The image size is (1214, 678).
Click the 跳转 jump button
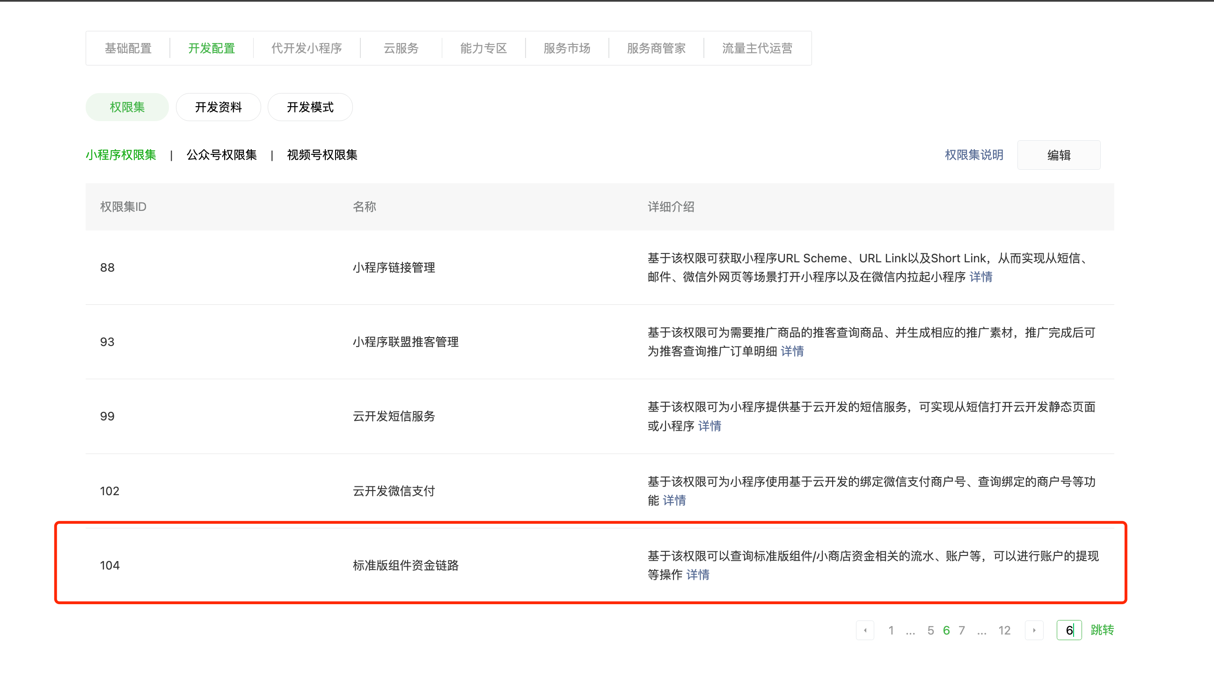click(1102, 630)
